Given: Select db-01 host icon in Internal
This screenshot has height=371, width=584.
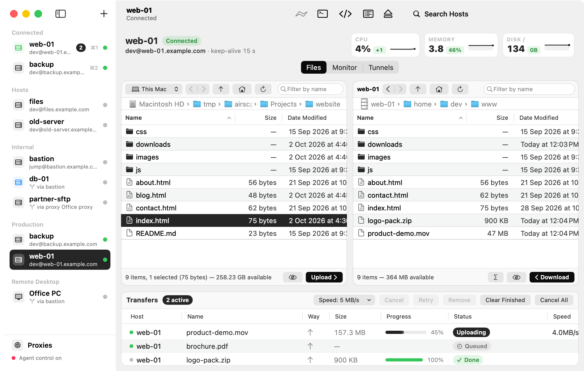Looking at the screenshot, I should click(x=19, y=182).
